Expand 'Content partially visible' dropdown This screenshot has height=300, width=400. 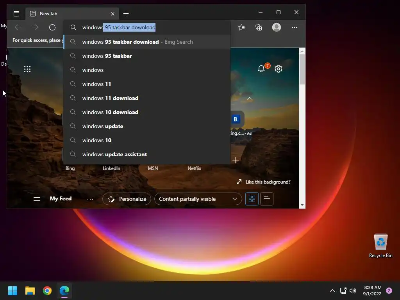point(198,199)
